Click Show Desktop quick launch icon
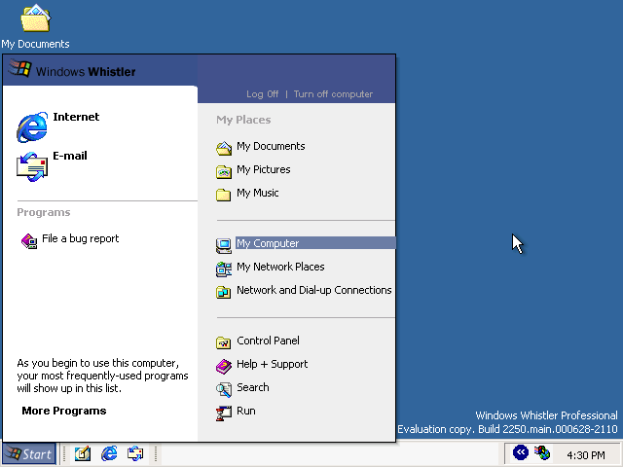 click(x=83, y=453)
